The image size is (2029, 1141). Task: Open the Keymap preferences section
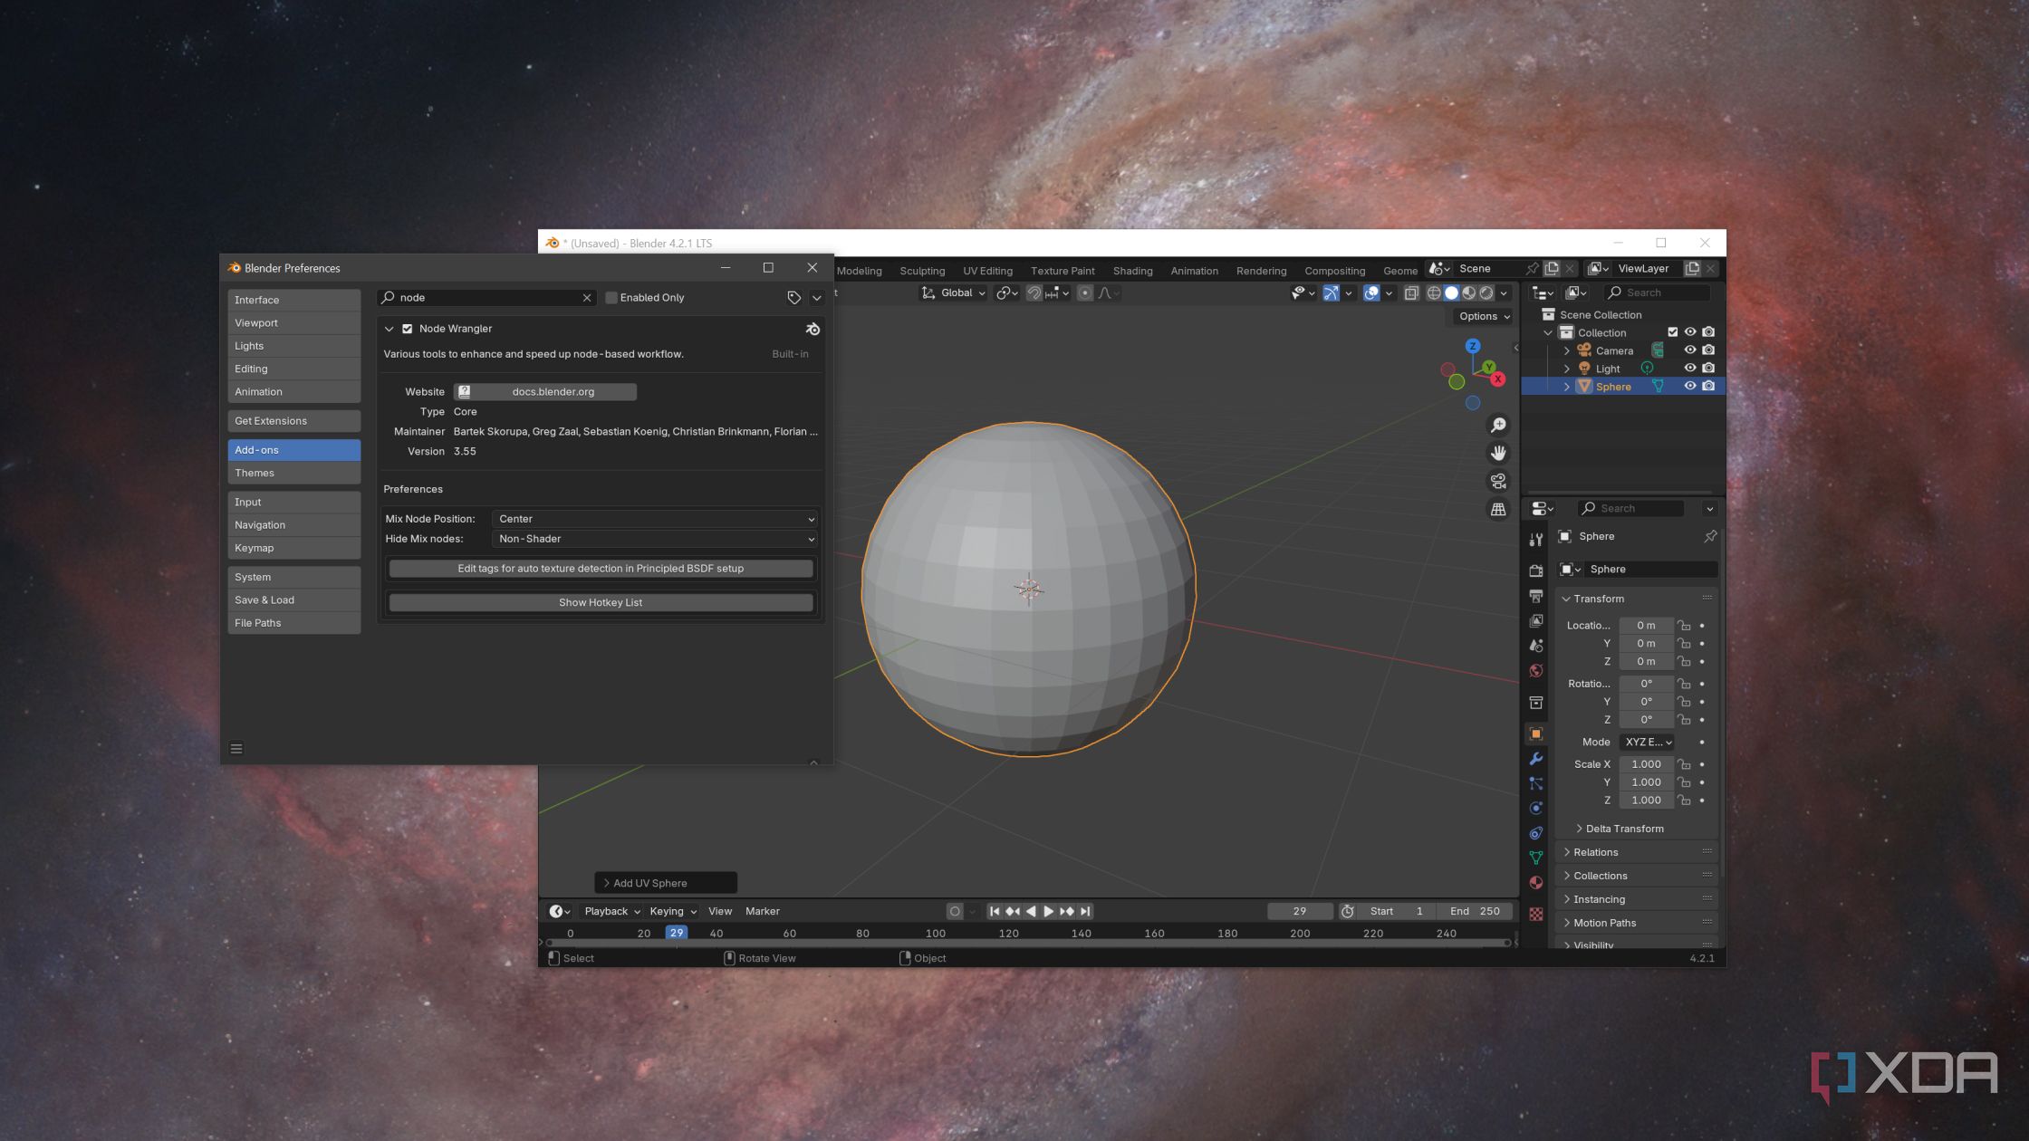[x=294, y=549]
